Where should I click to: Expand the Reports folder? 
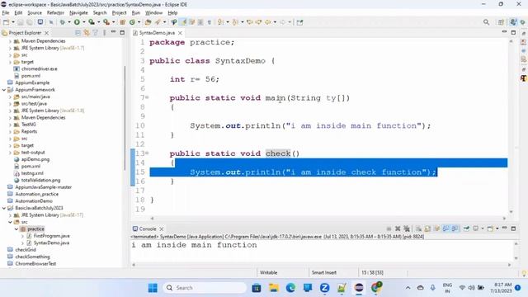click(x=10, y=132)
